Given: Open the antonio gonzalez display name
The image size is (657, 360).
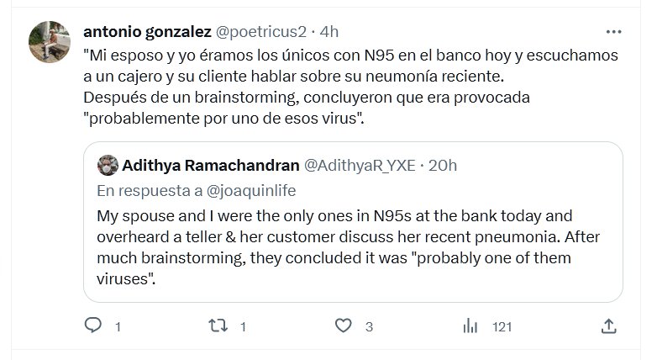Looking at the screenshot, I should coord(148,32).
